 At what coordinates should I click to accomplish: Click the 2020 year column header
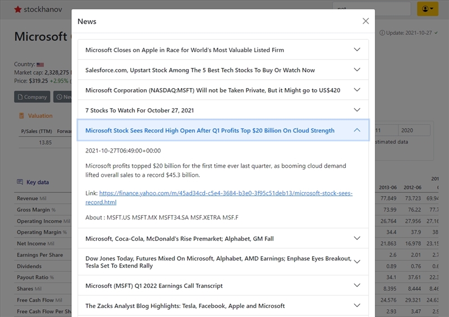pos(407,130)
